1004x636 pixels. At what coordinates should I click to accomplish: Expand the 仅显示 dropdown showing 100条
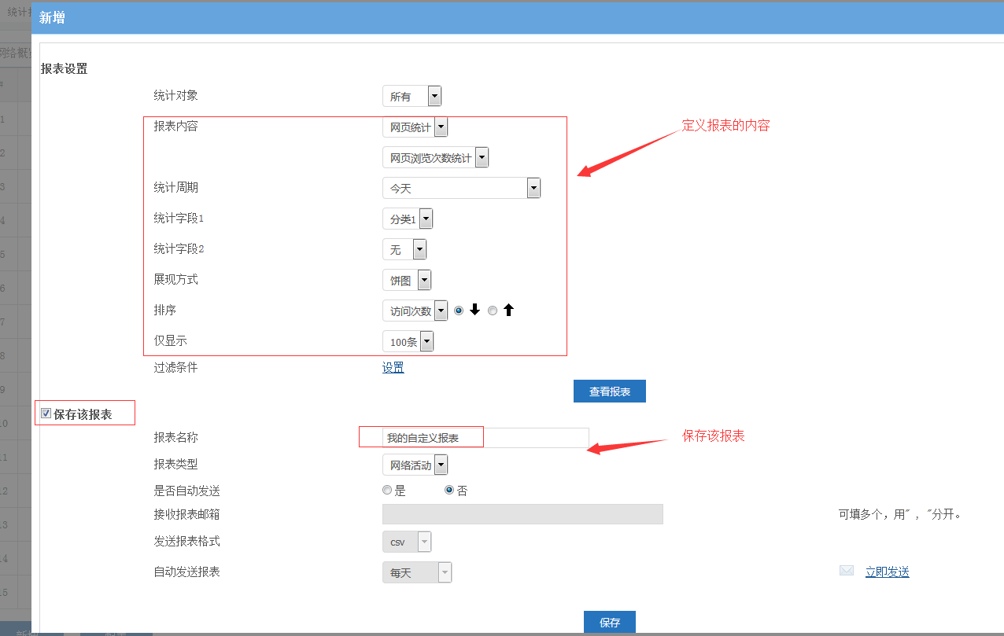click(x=408, y=341)
